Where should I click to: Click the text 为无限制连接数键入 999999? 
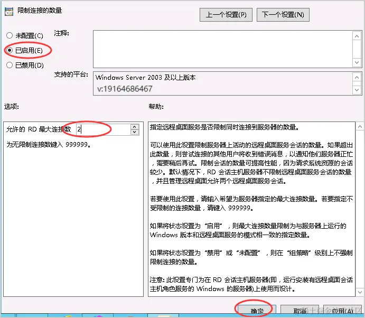[x=49, y=145]
